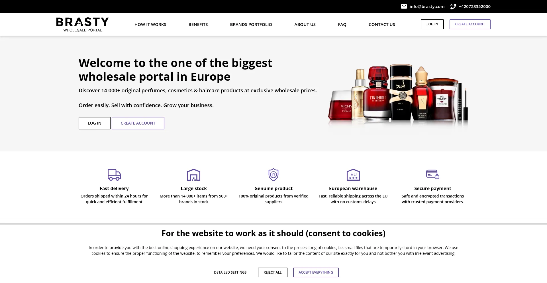Open the FAQ navigation link
The image size is (547, 283).
click(342, 25)
